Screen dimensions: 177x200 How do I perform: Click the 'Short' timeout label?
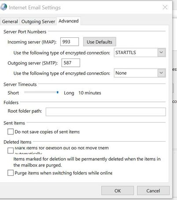(13, 93)
